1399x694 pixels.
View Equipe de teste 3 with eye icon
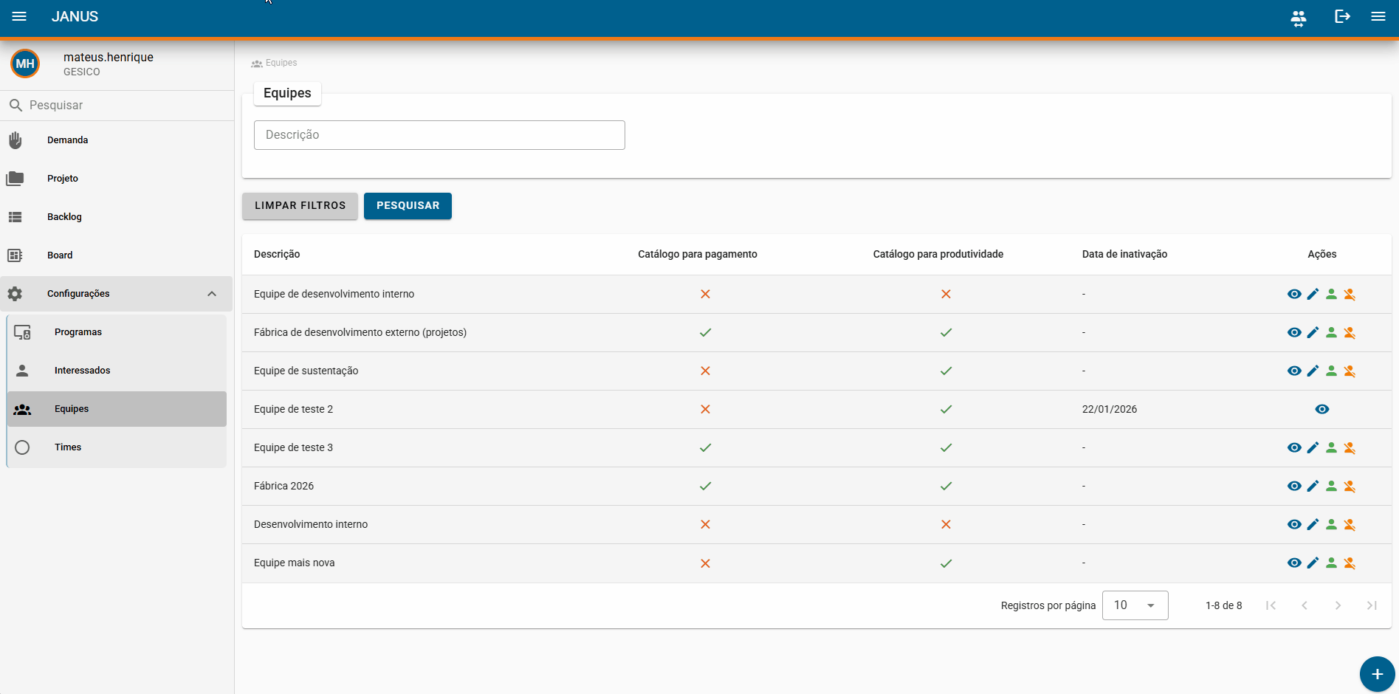[x=1294, y=447]
